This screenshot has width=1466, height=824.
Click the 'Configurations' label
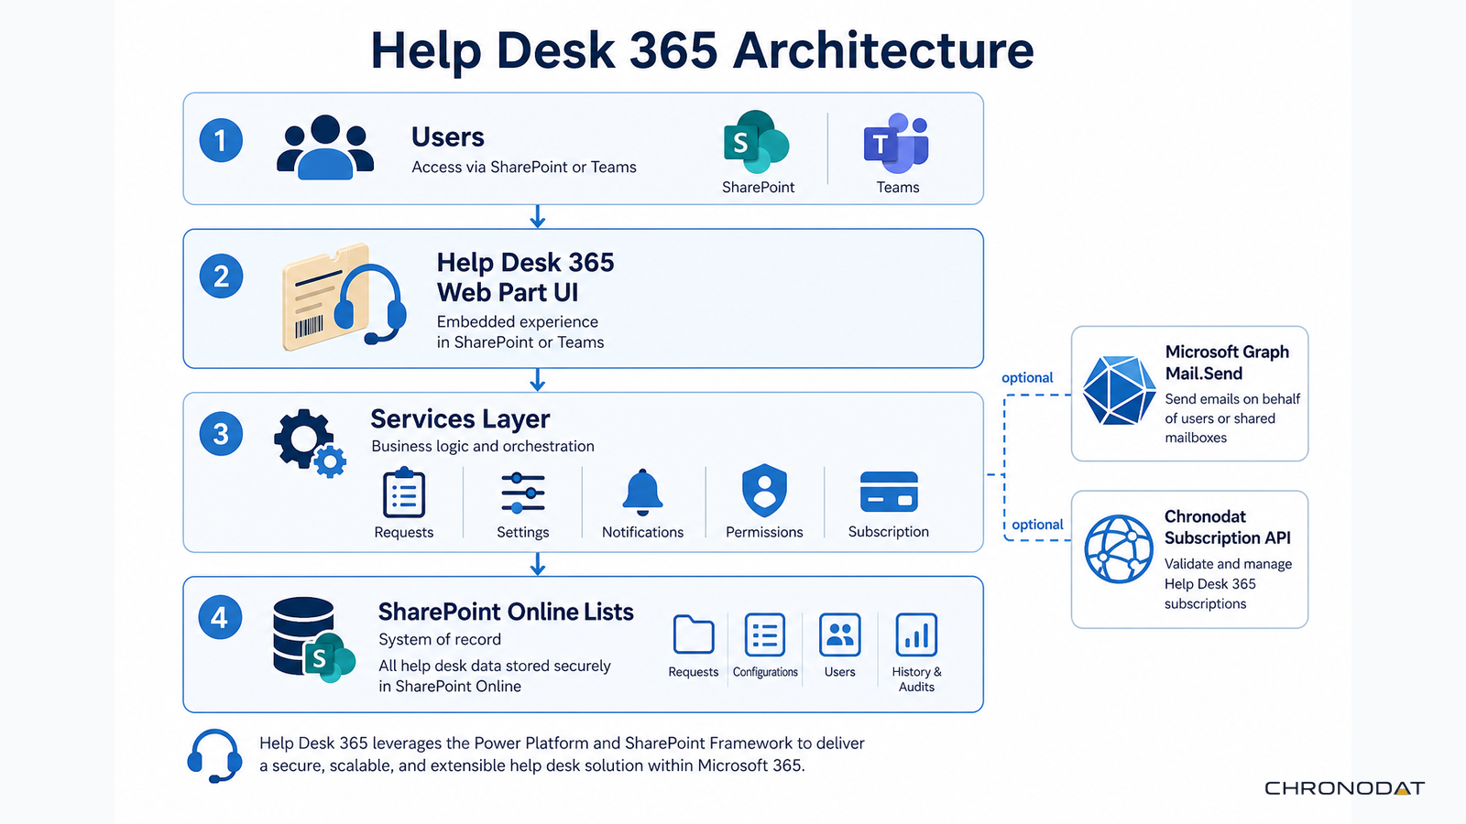coord(765,672)
